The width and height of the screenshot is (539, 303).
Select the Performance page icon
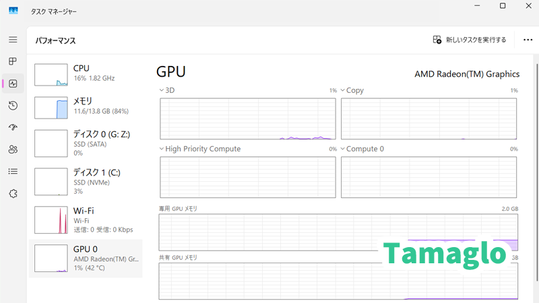click(13, 83)
